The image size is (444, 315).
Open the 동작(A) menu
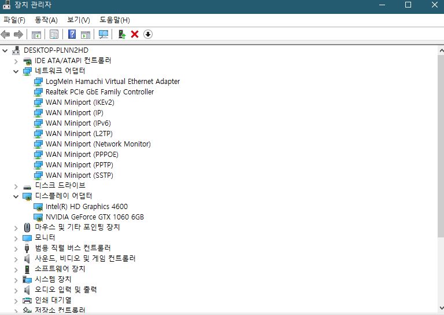pyautogui.click(x=46, y=20)
